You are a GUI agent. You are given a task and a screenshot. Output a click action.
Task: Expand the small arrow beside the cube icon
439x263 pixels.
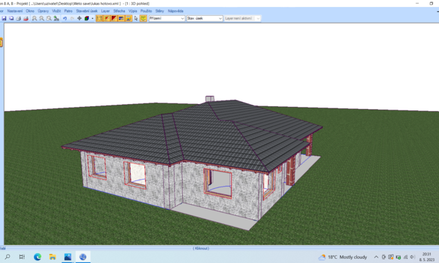pos(92,19)
